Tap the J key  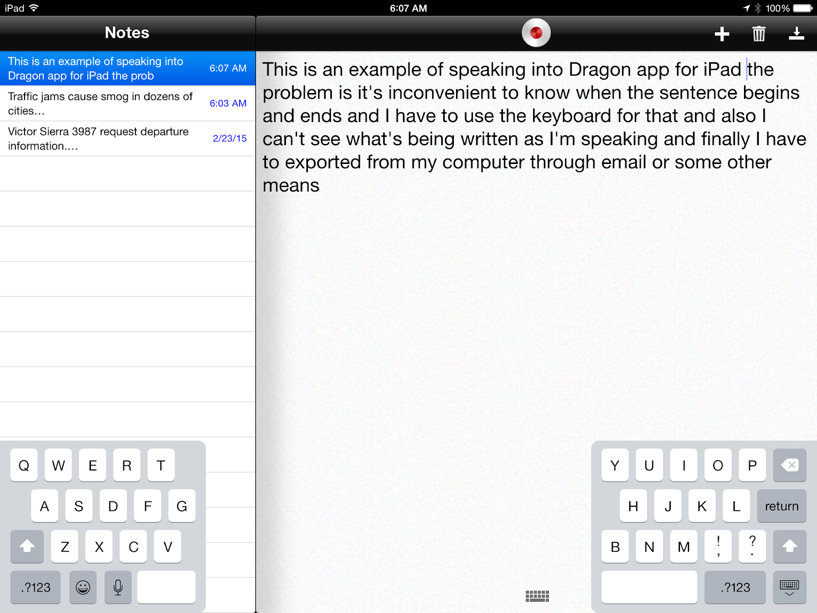pyautogui.click(x=668, y=506)
